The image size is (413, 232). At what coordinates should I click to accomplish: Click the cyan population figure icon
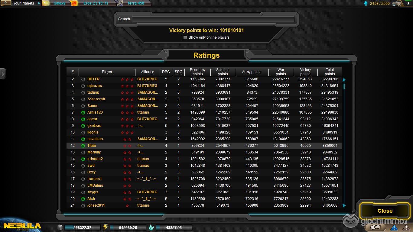click(x=366, y=3)
